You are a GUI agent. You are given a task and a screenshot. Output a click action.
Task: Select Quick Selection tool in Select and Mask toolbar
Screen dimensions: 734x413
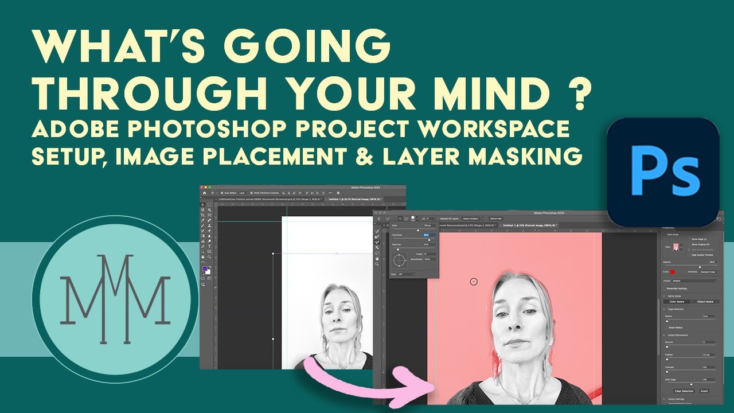[377, 231]
